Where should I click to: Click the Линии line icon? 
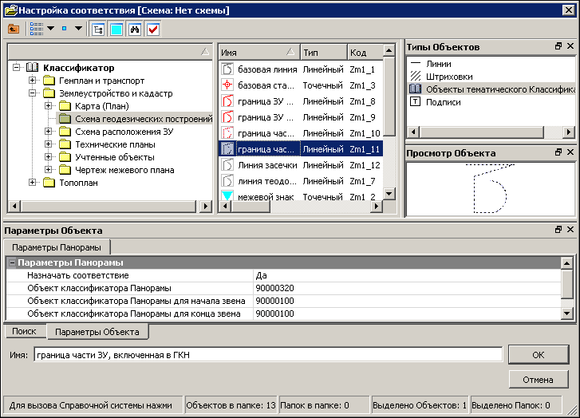[416, 64]
